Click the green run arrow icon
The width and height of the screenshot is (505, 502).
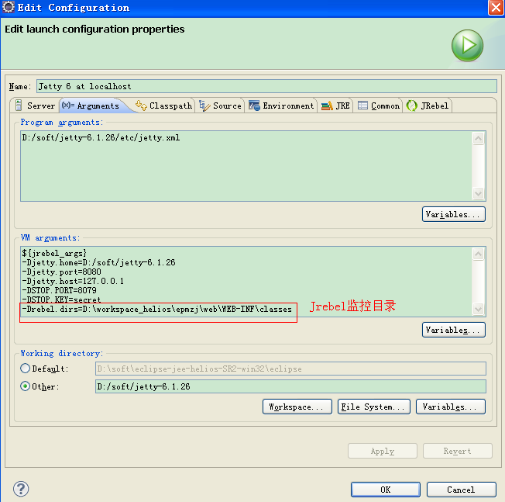point(467,46)
